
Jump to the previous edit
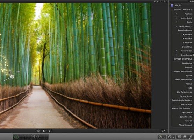pos(38,131)
